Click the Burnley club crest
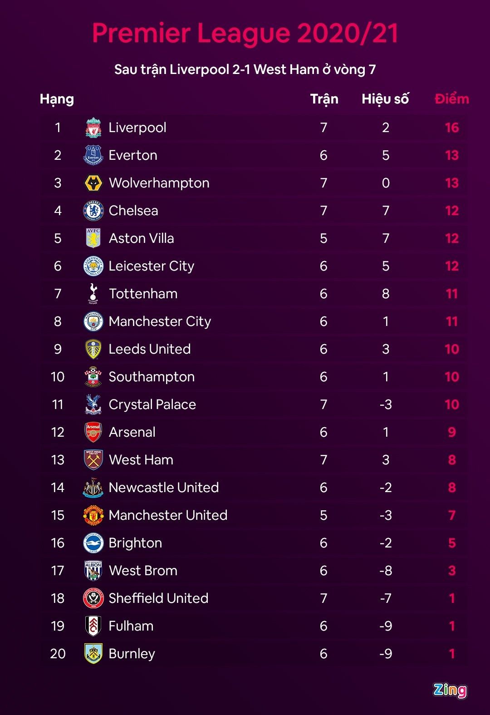This screenshot has width=490, height=715. point(93,654)
